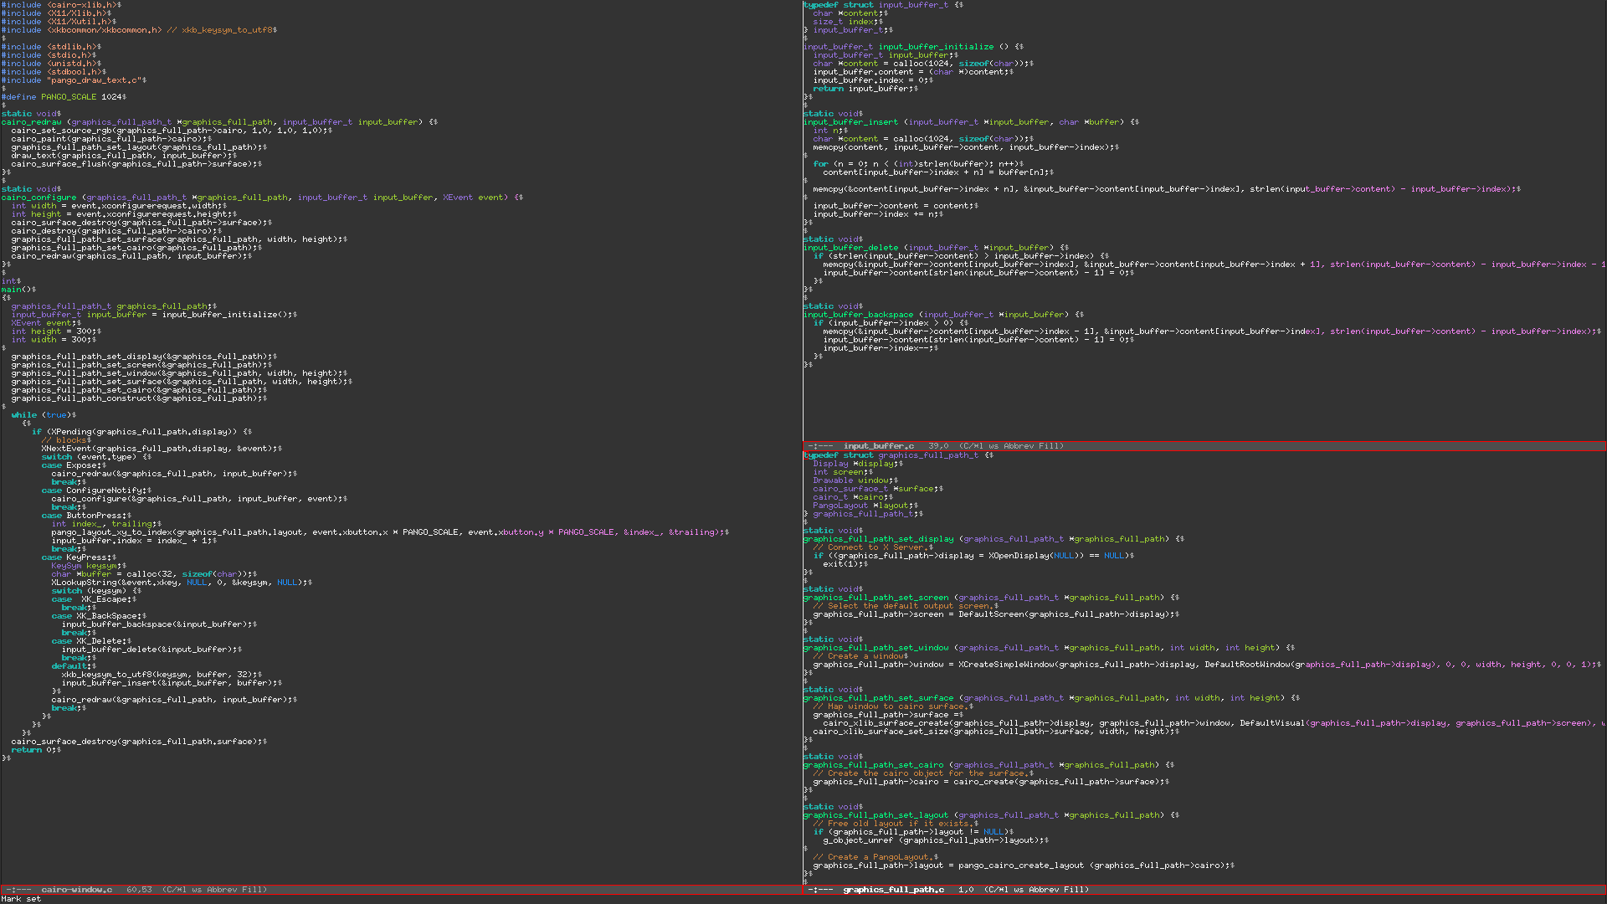Click the 60,53 cursor position indicator
The width and height of the screenshot is (1607, 904).
pos(139,890)
